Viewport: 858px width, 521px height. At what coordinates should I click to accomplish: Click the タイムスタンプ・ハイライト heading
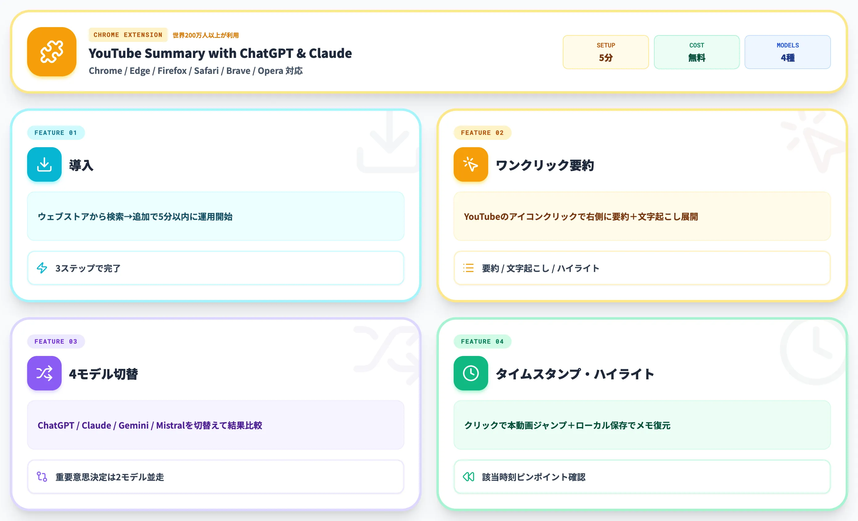[x=575, y=374]
